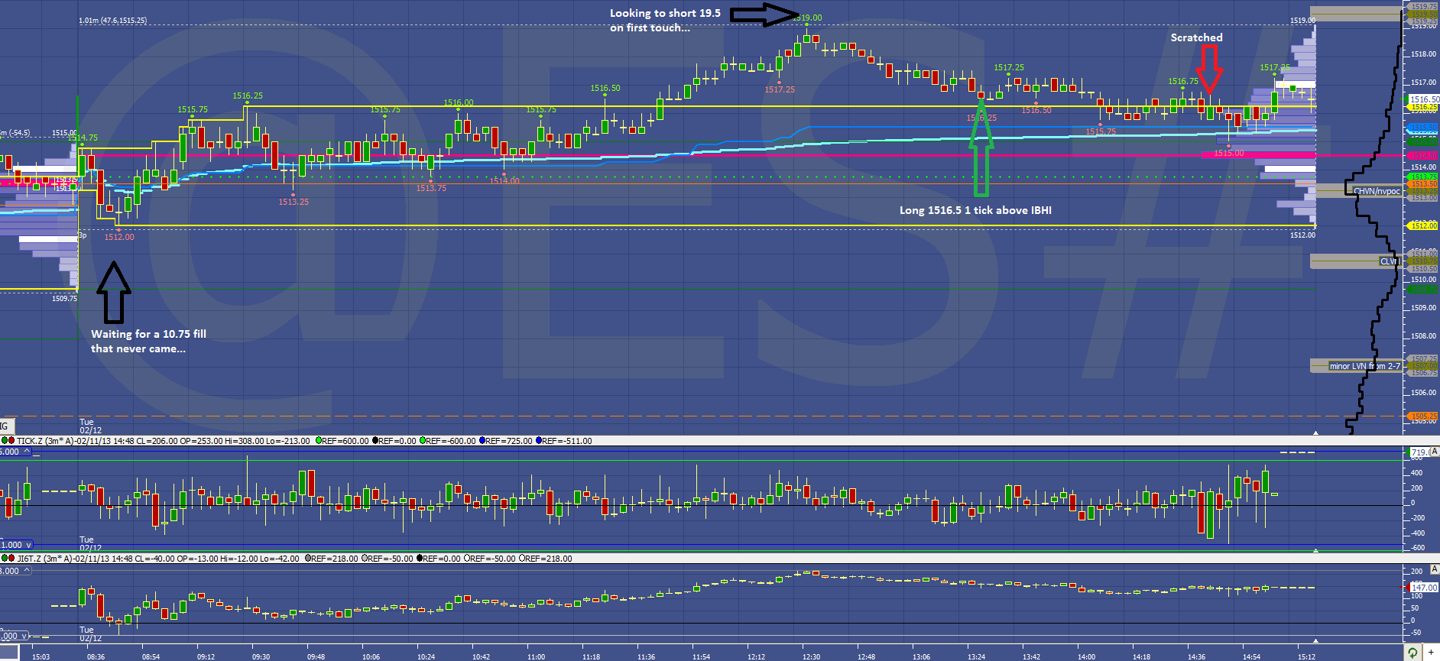
Task: Click the 1514.75 swing-high label
Action: [x=84, y=138]
